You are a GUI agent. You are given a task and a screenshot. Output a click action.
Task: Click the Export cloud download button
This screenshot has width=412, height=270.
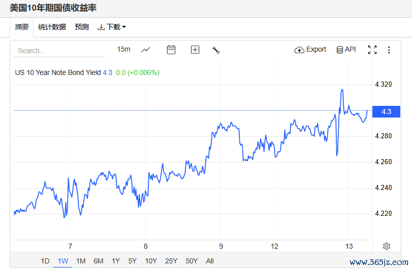(310, 50)
